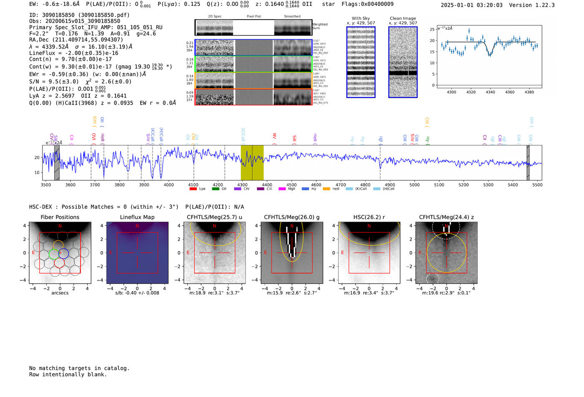This screenshot has width=584, height=397.
Task: Click the Version 1.22.3 text
Action: [532, 5]
